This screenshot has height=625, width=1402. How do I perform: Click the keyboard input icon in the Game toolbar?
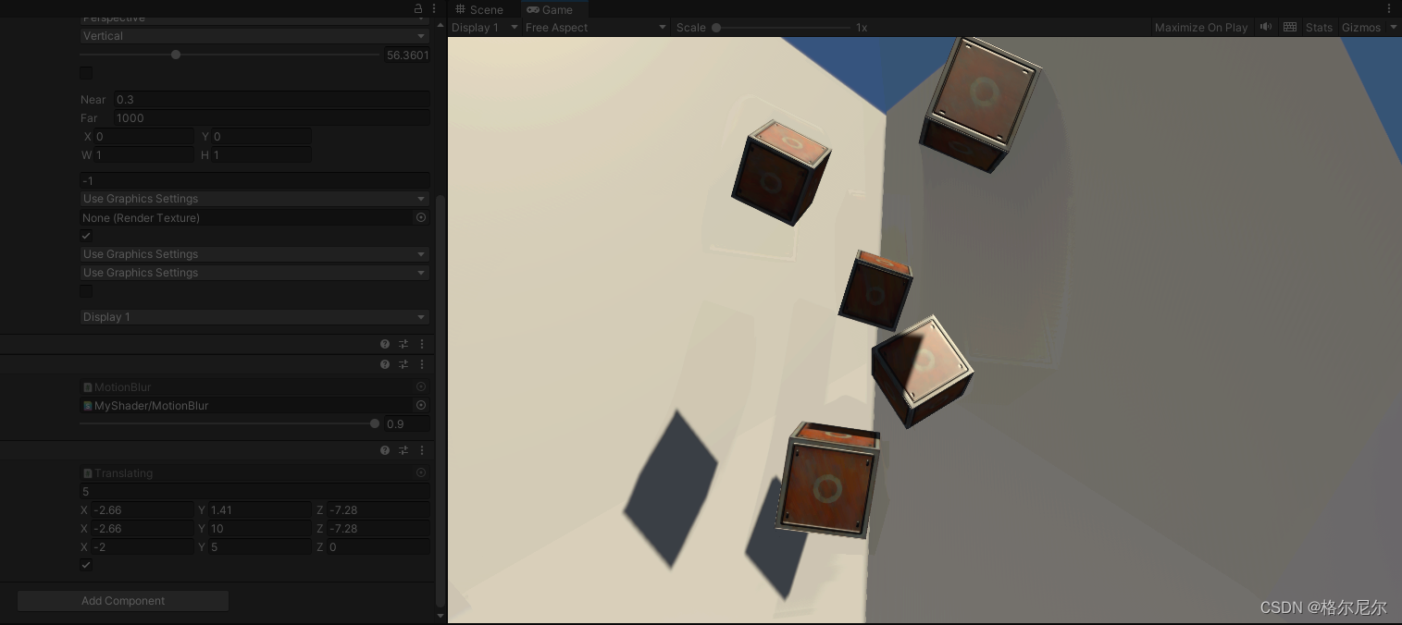[1289, 27]
